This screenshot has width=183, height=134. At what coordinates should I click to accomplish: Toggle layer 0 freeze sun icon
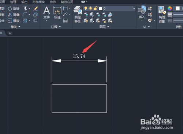click(90, 8)
